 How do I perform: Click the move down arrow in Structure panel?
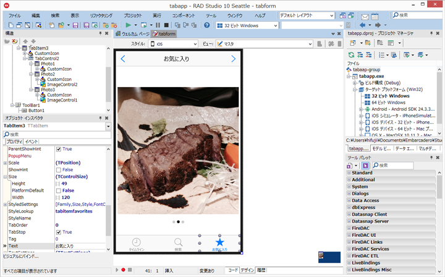point(33,41)
